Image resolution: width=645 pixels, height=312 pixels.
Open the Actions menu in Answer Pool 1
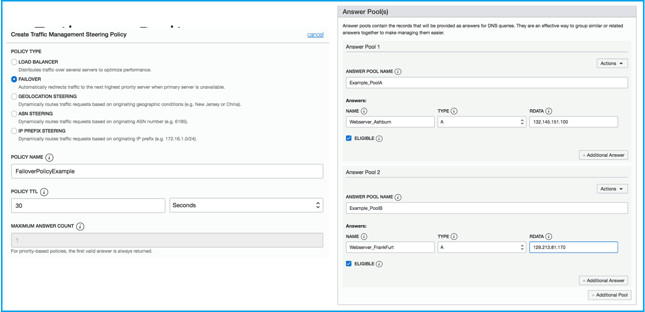point(612,63)
